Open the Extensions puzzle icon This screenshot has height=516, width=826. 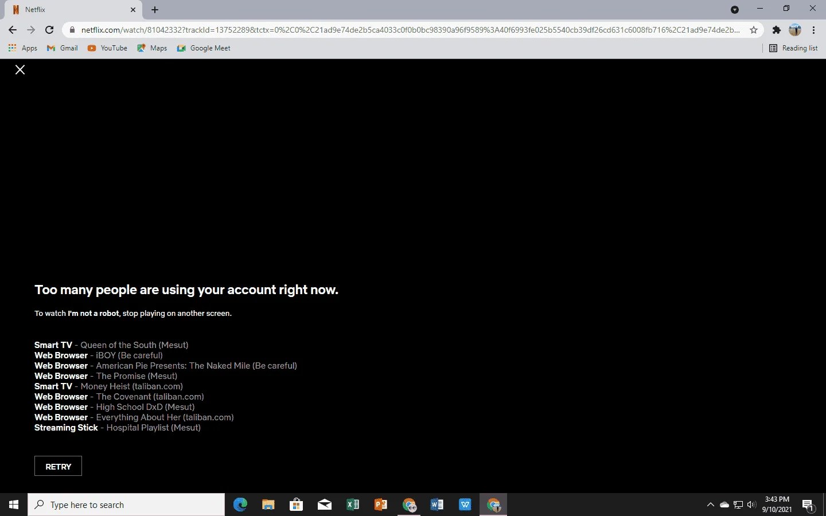(777, 30)
